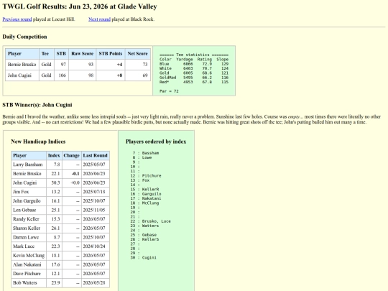Click the Players ordered by index heading
Screen dimensions: 388x291
click(156, 142)
